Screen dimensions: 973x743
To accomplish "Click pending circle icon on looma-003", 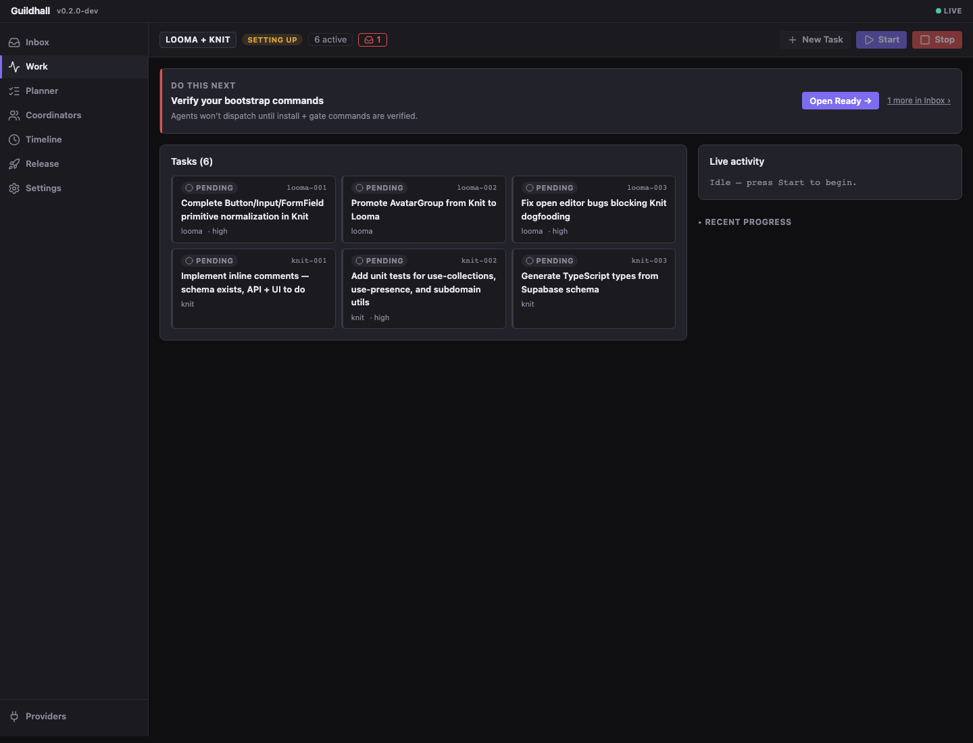I will pyautogui.click(x=530, y=188).
